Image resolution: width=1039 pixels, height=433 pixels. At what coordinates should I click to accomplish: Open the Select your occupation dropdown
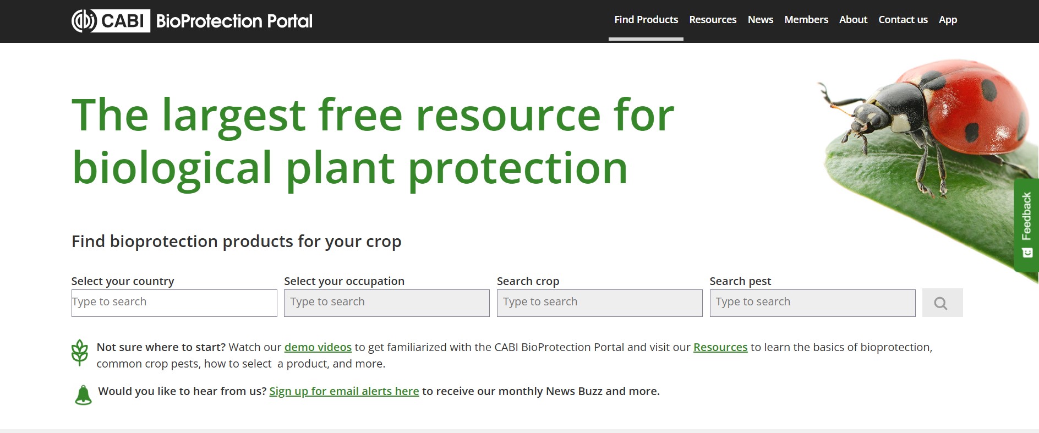tap(386, 303)
